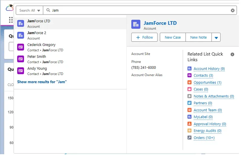Viewport: 242px width, 157px height.
Task: Open Notes & Attachments (0) link
Action: pyautogui.click(x=214, y=96)
